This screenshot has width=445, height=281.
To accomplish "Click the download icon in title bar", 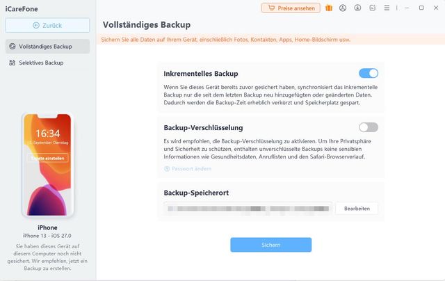I will [357, 8].
